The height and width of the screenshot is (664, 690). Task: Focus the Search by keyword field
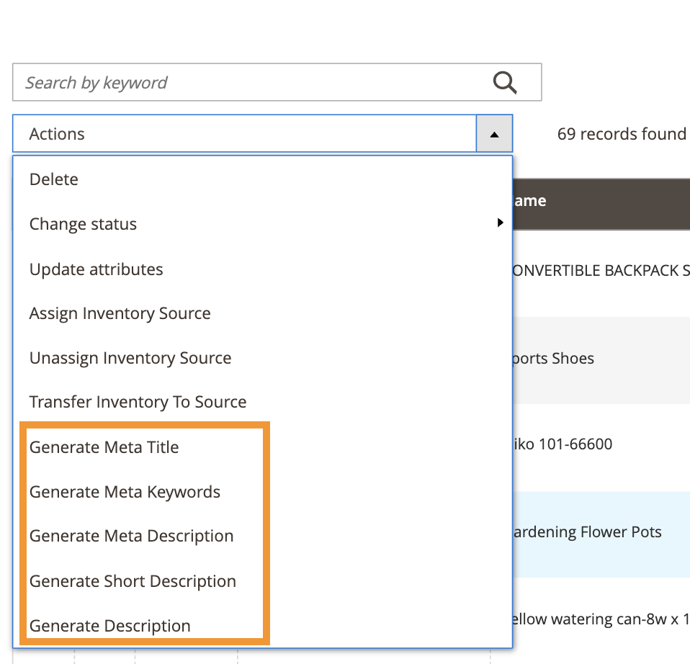point(277,82)
